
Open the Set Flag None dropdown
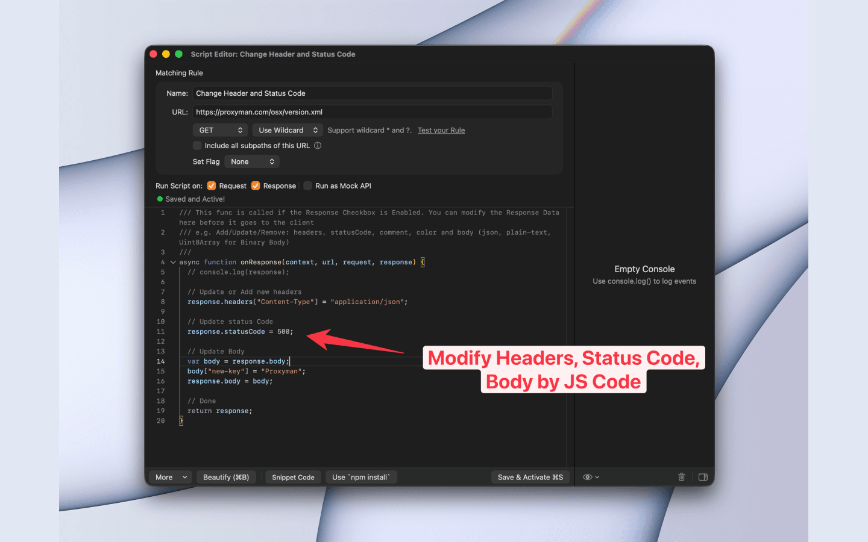tap(252, 161)
